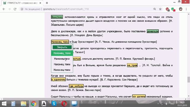Select the 'Наконец_таки' option in popup
Viewport: 190px width, 107px height.
[x=62, y=53]
